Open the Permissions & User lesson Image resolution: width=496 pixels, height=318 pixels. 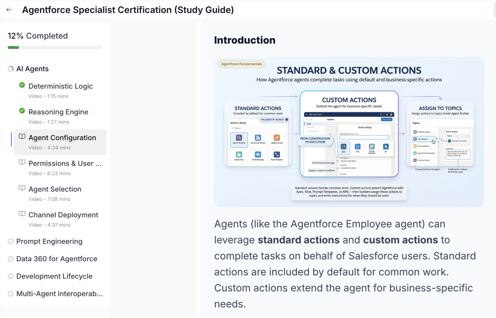point(60,168)
